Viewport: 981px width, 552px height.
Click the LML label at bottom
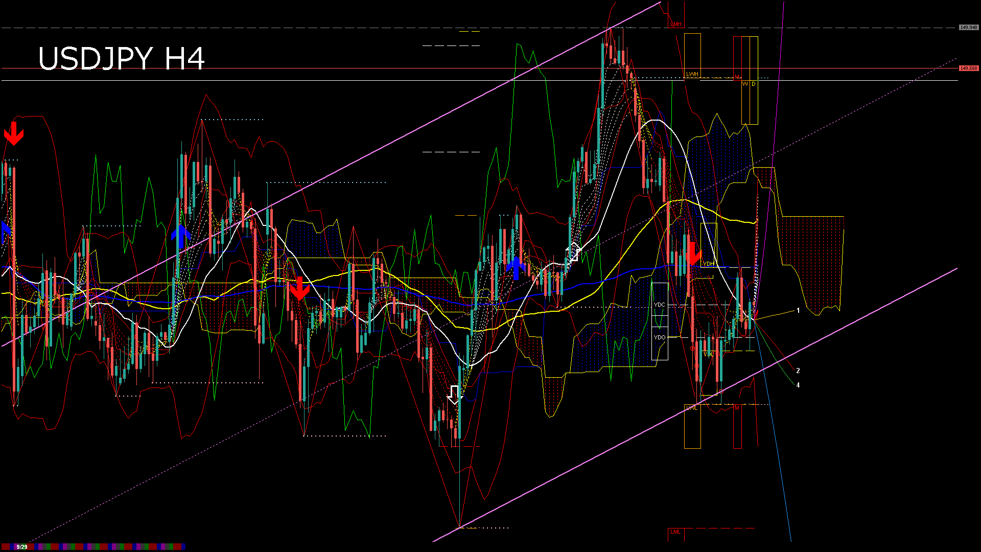[675, 532]
